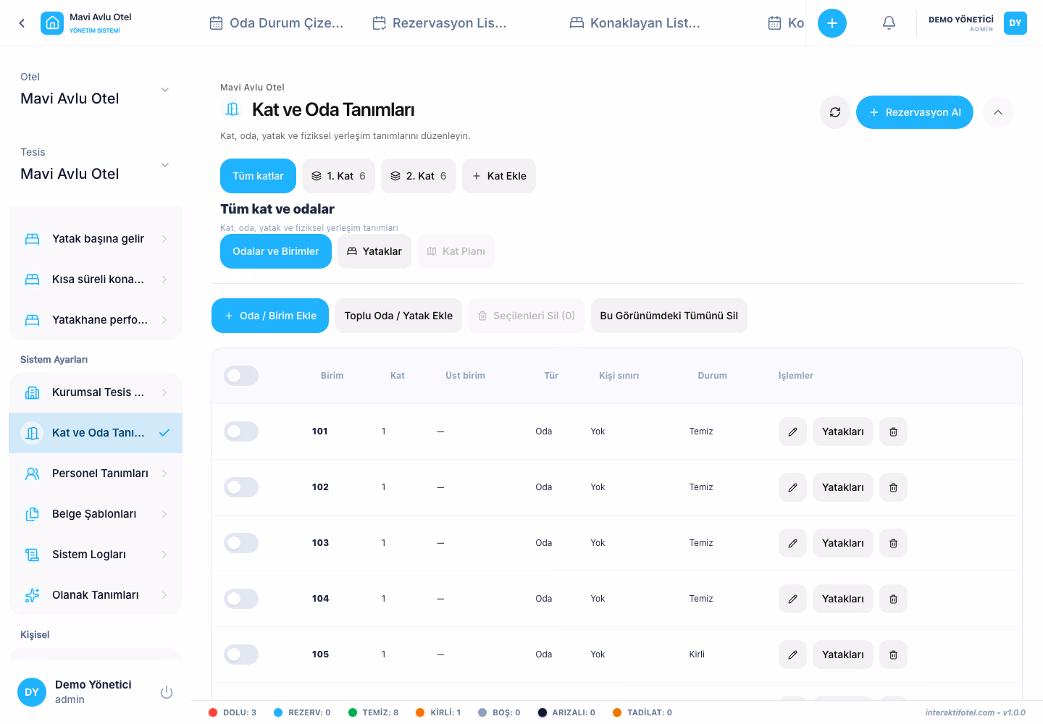This screenshot has height=724, width=1043.
Task: Refresh the room definitions list
Action: point(835,112)
